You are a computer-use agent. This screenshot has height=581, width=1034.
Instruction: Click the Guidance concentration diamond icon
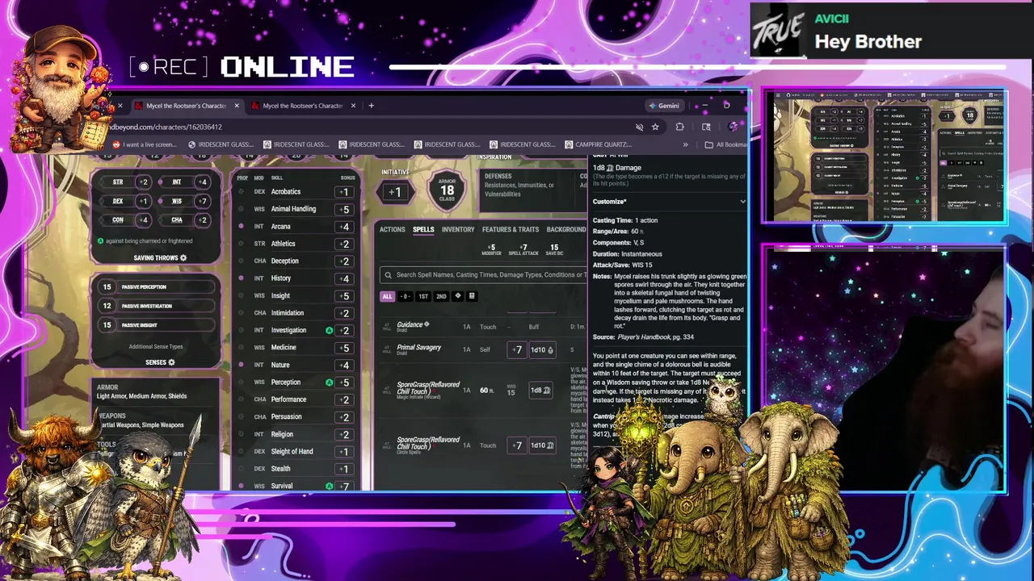pos(427,324)
